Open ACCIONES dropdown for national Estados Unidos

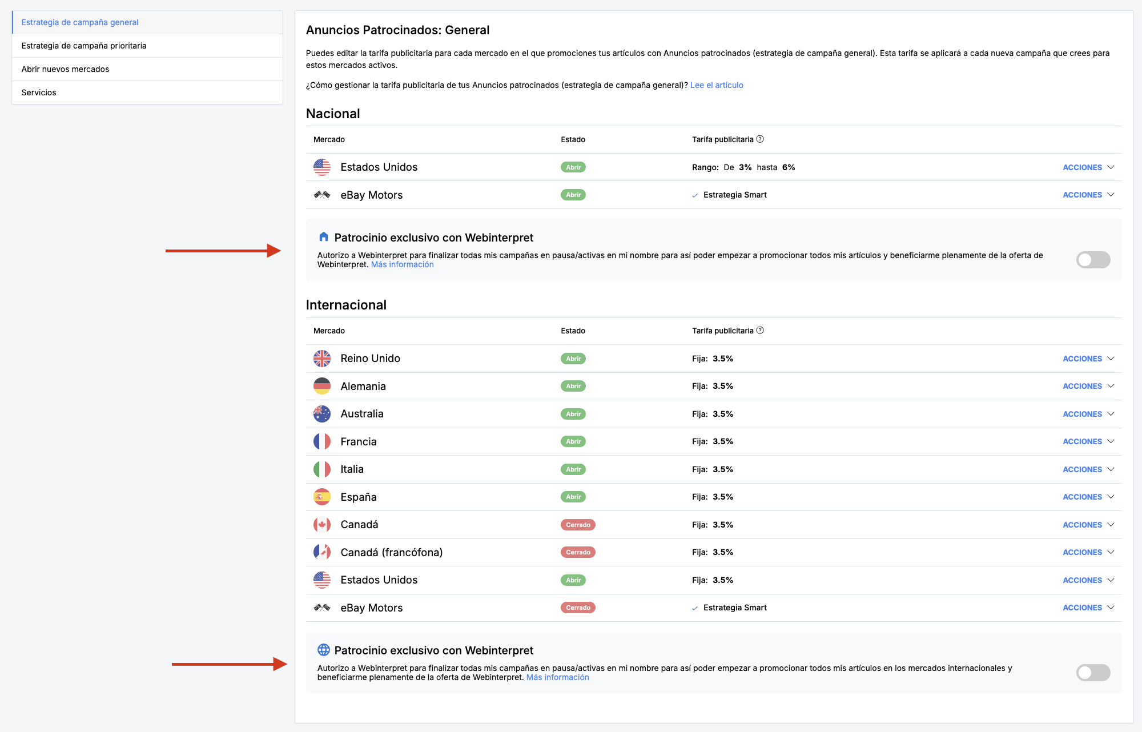1088,167
